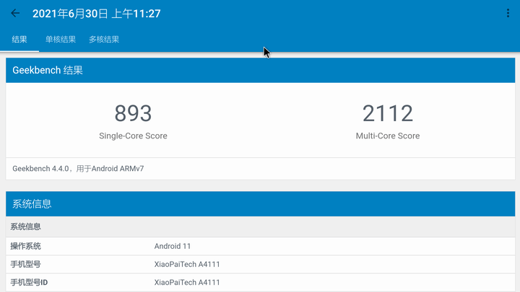Click the Multi-Core Score label
Image resolution: width=520 pixels, height=292 pixels.
(388, 136)
